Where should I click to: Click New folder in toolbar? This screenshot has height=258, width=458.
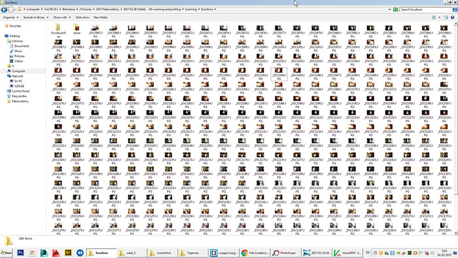point(101,18)
